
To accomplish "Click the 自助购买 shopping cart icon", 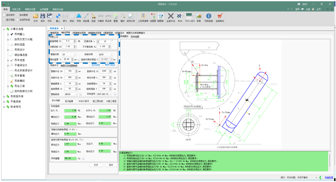I will pos(220,16).
